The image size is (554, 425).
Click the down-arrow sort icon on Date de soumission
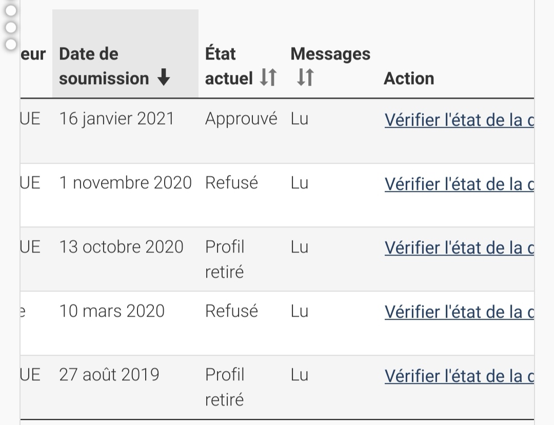pos(164,77)
